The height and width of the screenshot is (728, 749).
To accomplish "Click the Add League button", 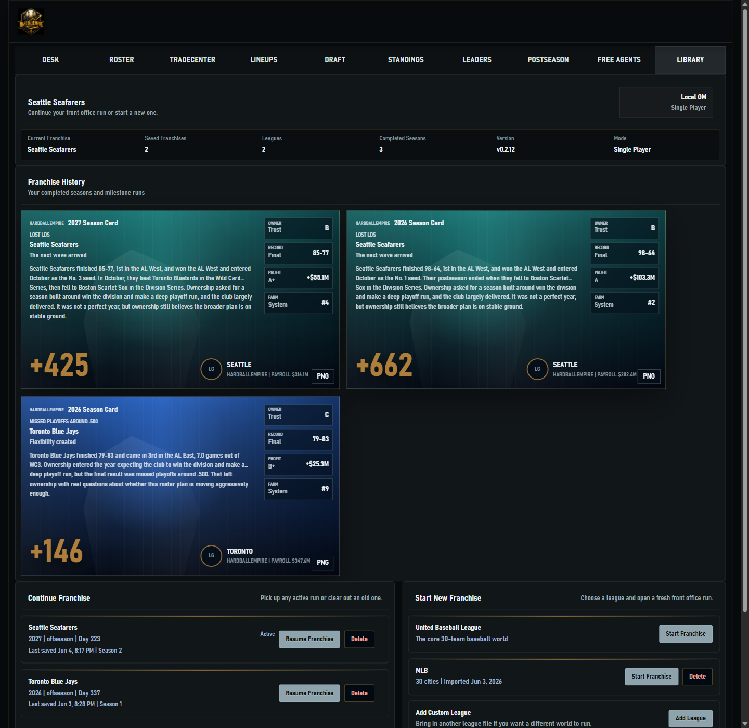I will pos(691,718).
